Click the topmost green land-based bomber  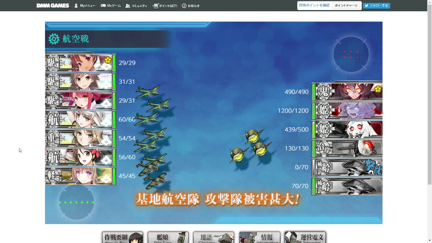pos(148,92)
